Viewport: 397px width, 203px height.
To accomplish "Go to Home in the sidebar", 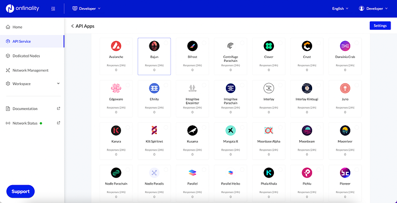I will coord(32,27).
